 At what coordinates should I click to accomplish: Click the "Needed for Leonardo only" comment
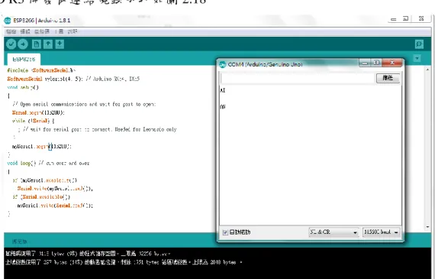146,129
